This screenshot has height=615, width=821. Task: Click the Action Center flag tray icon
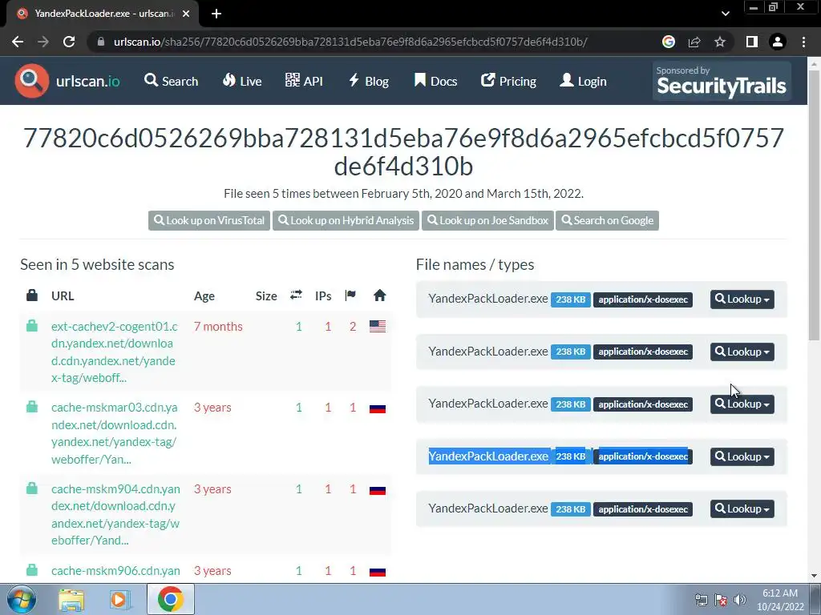(x=721, y=600)
